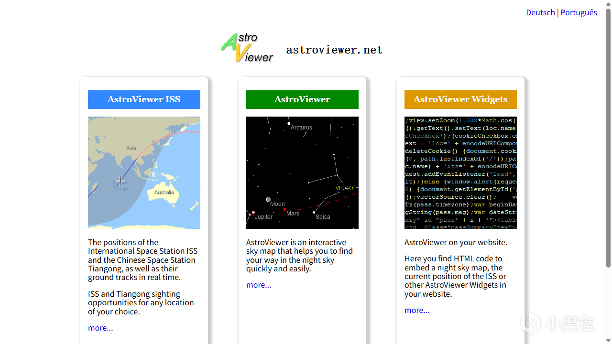This screenshot has width=612, height=344.
Task: Follow the 'more...' link under AstroViewer ISS
Action: tap(100, 328)
